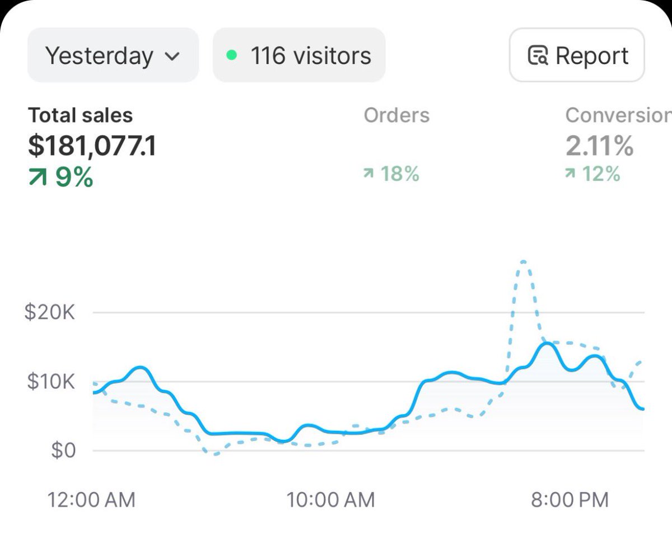Click the 12% conversion increase indicator
Screen dimensions: 672x535
(592, 174)
